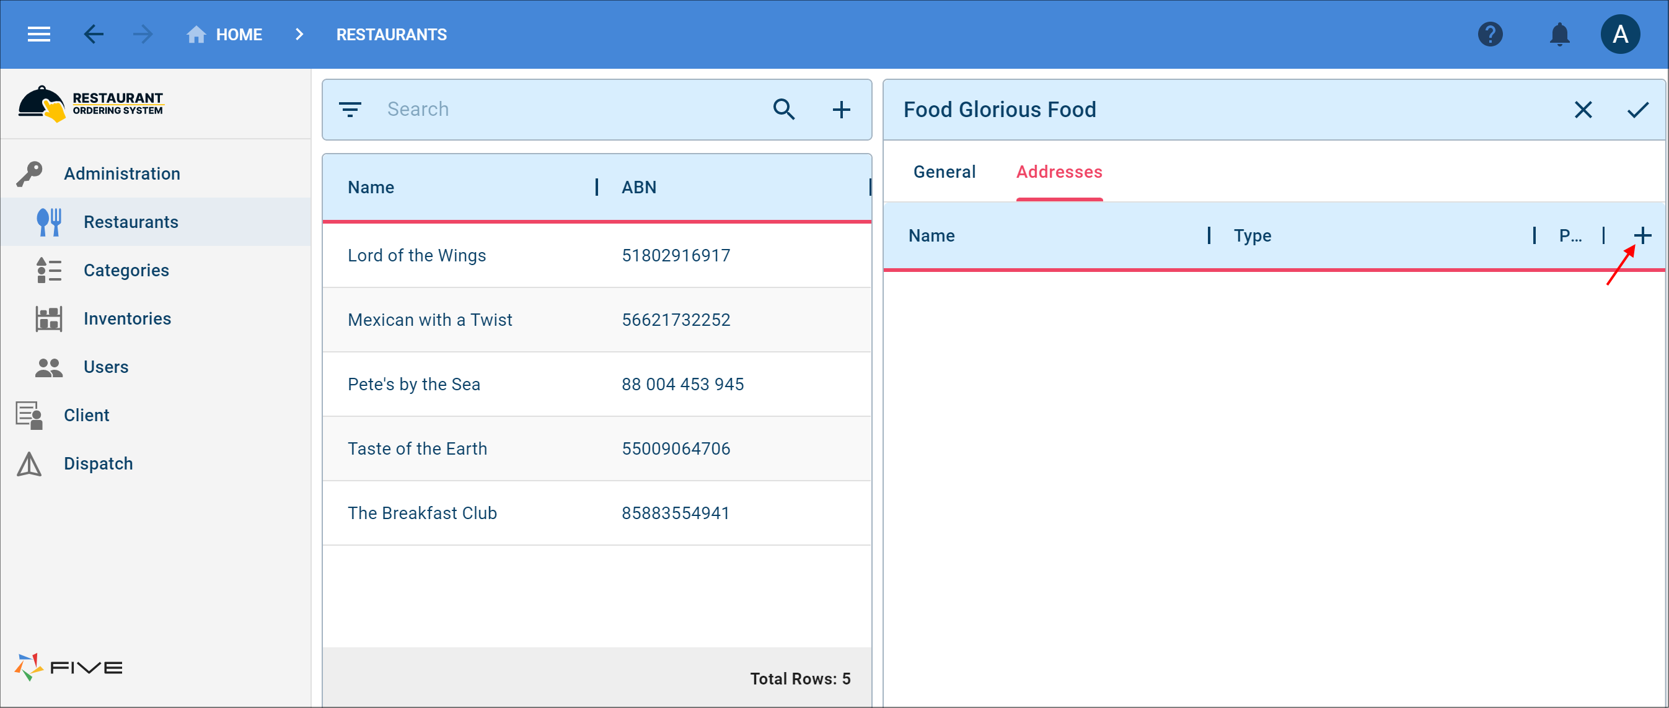The width and height of the screenshot is (1669, 708).
Task: Click the truncated P... column header
Action: coord(1569,236)
